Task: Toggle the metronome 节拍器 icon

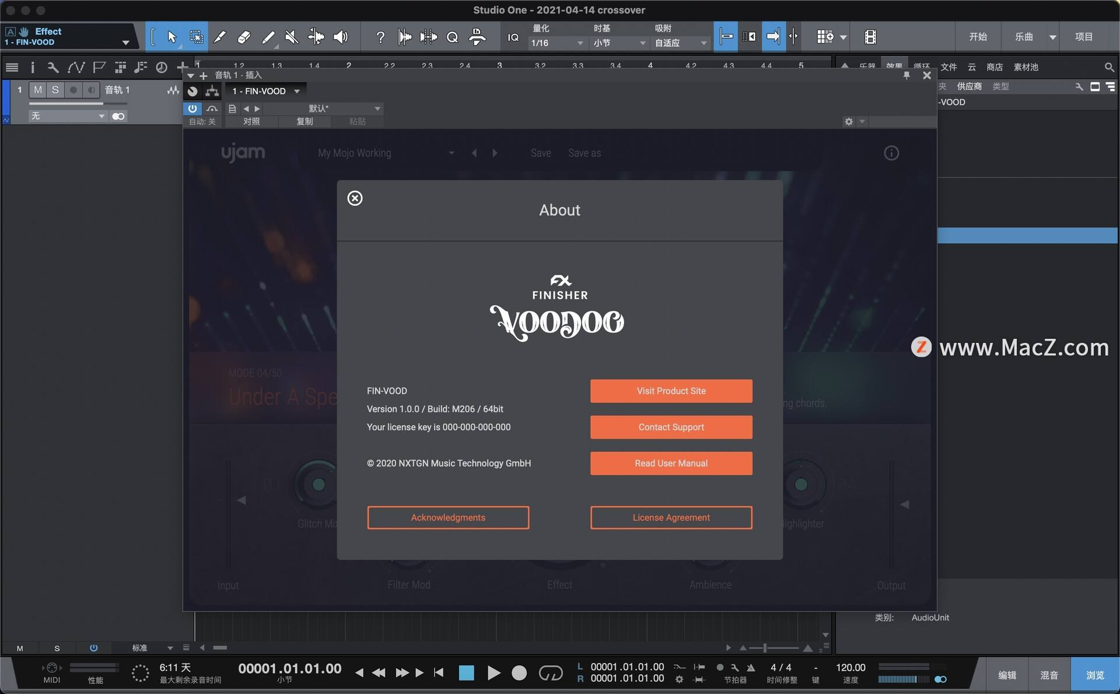Action: point(751,667)
